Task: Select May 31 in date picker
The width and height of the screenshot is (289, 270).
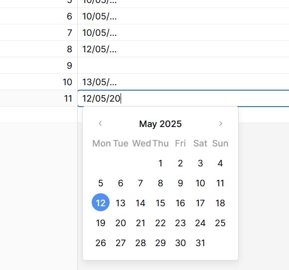Action: click(x=200, y=243)
